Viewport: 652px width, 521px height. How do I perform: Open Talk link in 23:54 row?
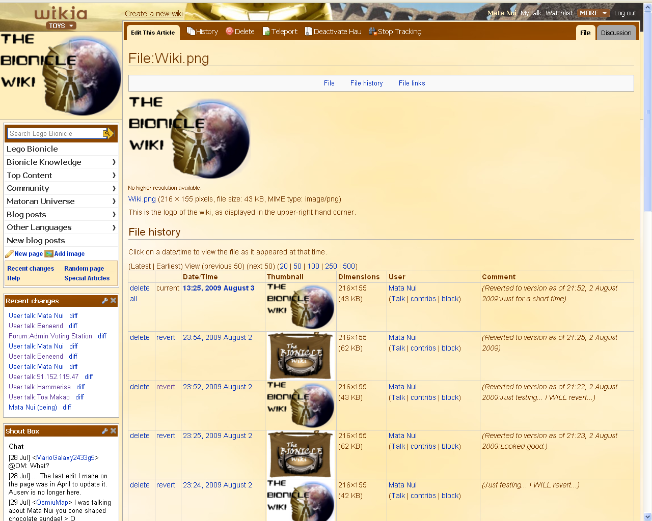pos(398,349)
